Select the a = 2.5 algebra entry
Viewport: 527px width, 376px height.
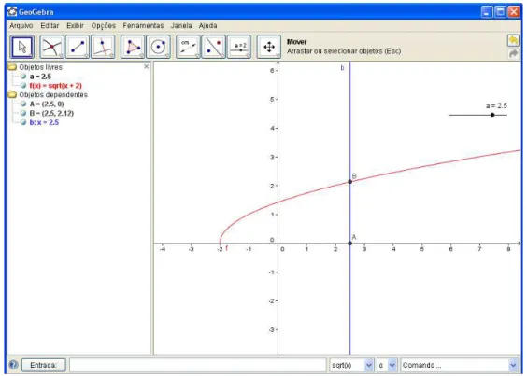click(x=40, y=77)
